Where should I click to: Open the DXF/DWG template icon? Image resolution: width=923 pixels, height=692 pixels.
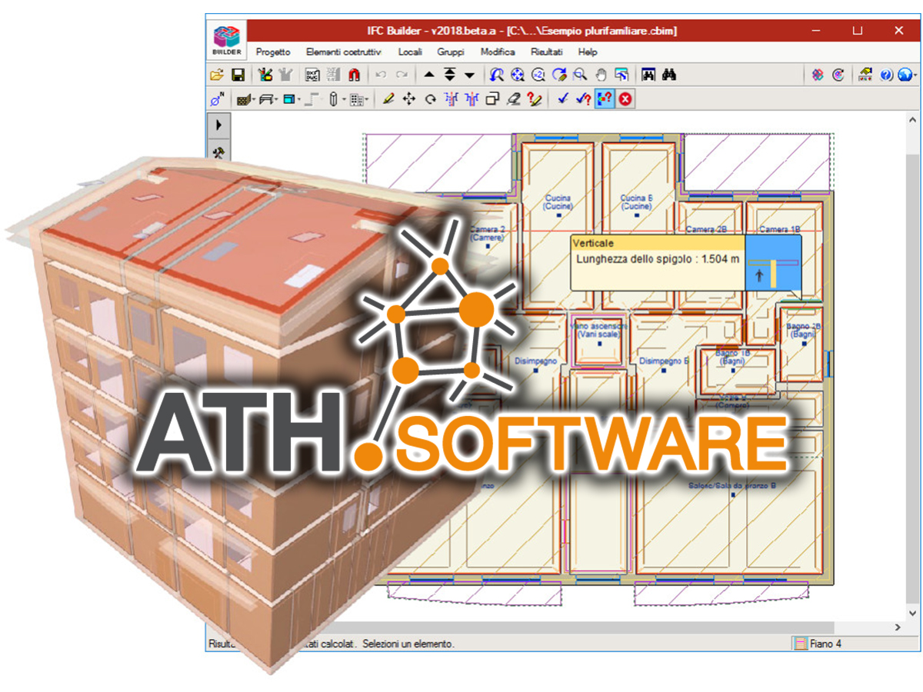tap(312, 75)
